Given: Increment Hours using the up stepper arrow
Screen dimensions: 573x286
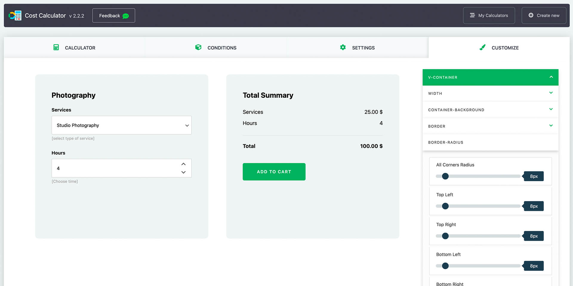Looking at the screenshot, I should pos(183,164).
